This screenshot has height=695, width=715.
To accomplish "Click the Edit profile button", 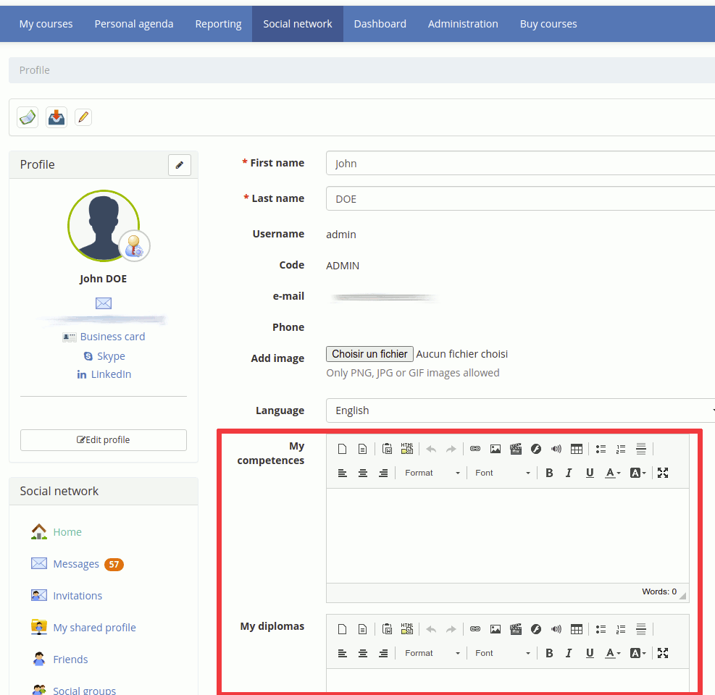I will (103, 439).
